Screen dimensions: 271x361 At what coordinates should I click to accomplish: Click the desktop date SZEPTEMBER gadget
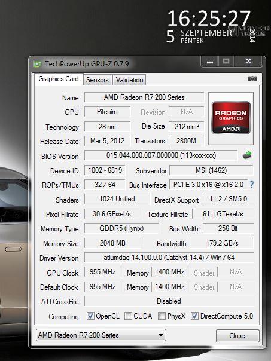(206, 33)
